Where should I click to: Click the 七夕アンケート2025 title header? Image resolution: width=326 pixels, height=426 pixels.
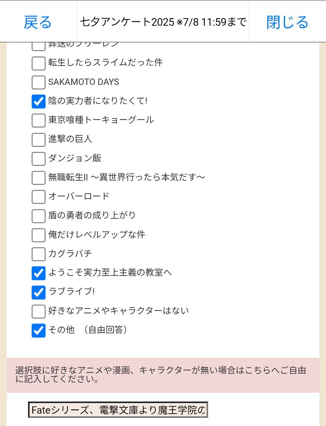[163, 22]
